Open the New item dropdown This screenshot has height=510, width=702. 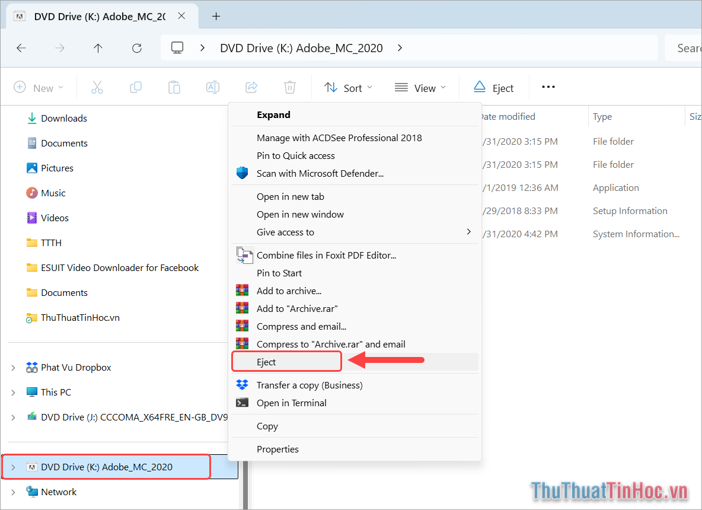tap(39, 88)
